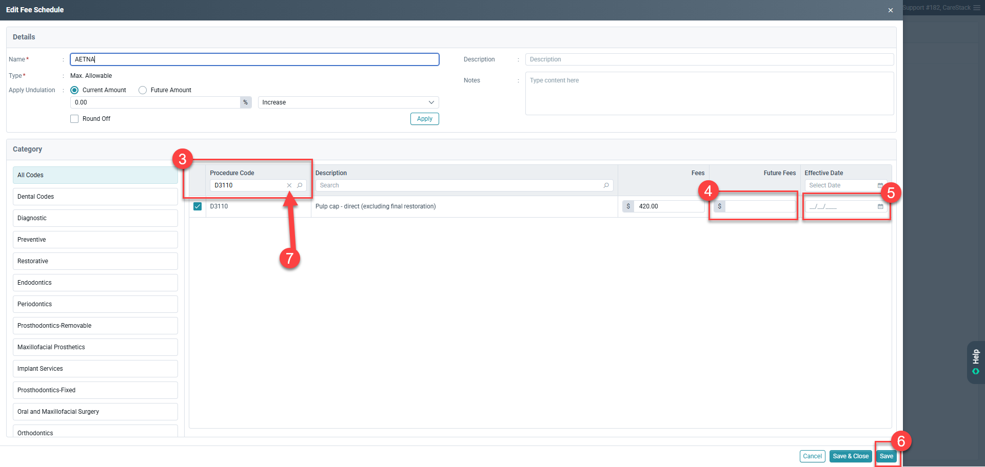Click the Apply button
Image resolution: width=985 pixels, height=467 pixels.
(x=425, y=119)
